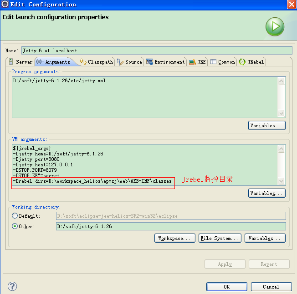The image size is (297, 294).
Task: Click the -DSTOP.PORT=8079 line
Action: (x=35, y=170)
